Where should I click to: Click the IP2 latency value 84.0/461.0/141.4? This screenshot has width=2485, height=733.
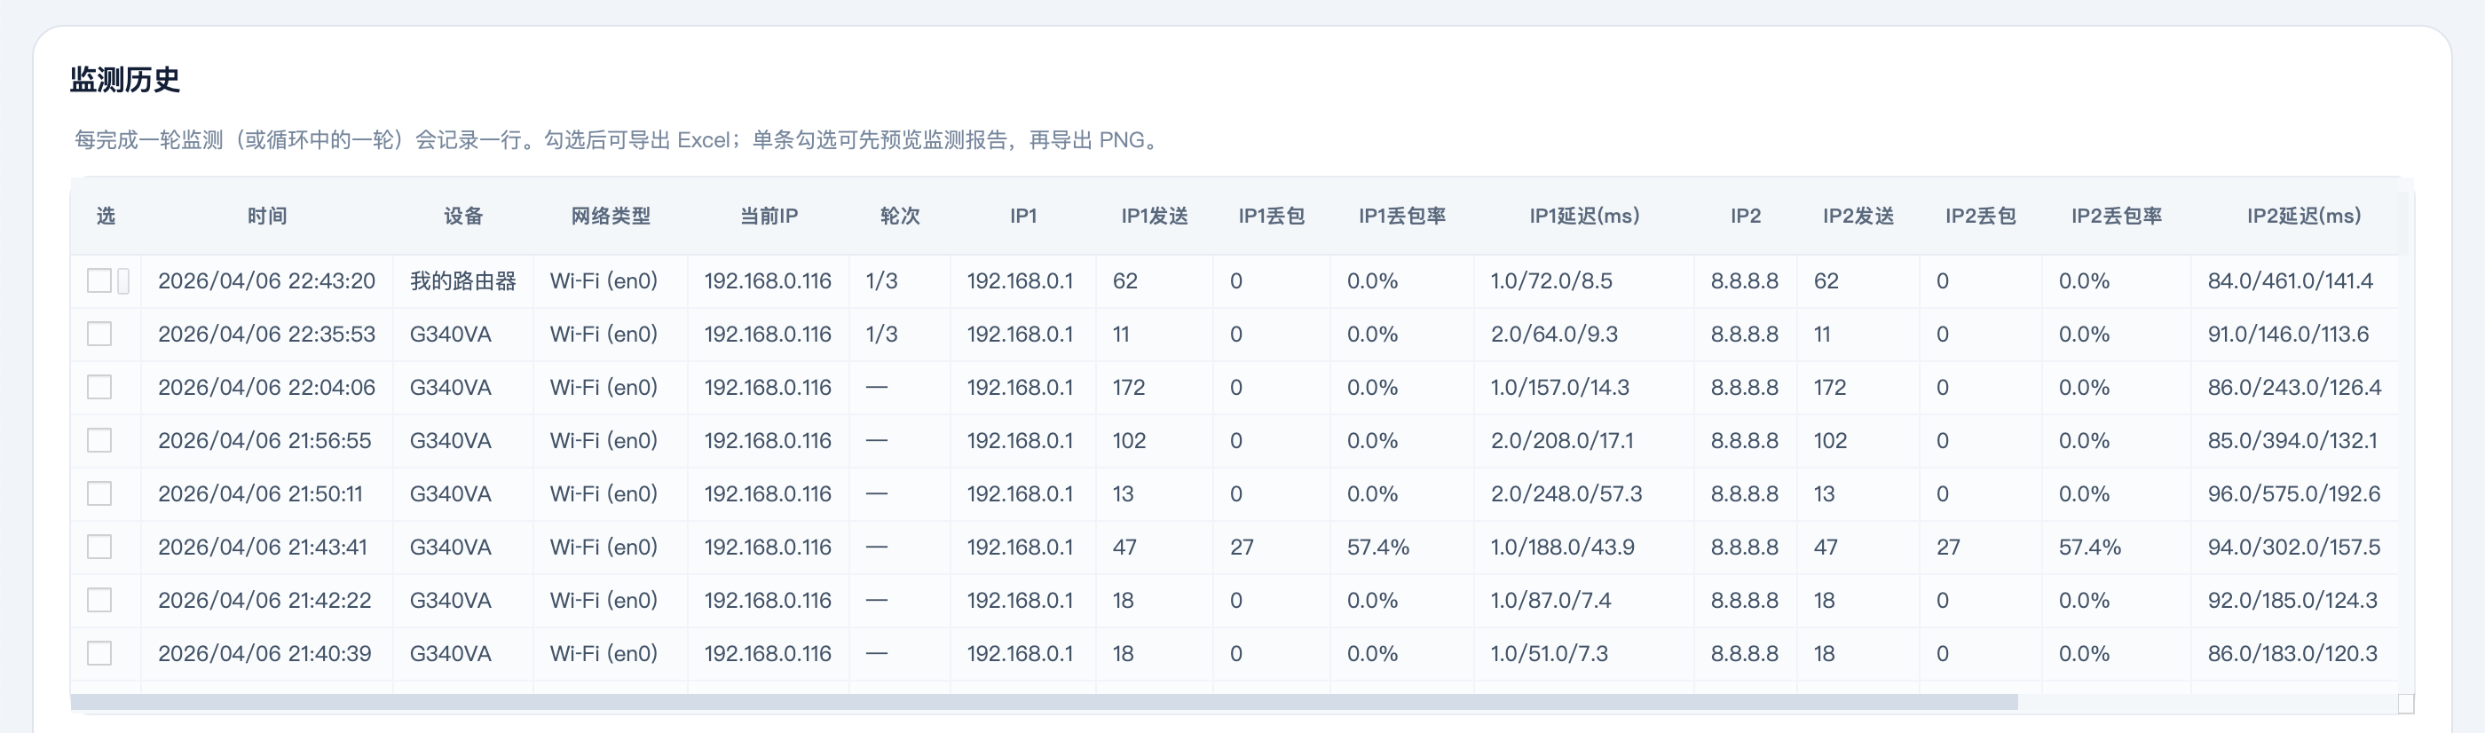coord(2290,280)
